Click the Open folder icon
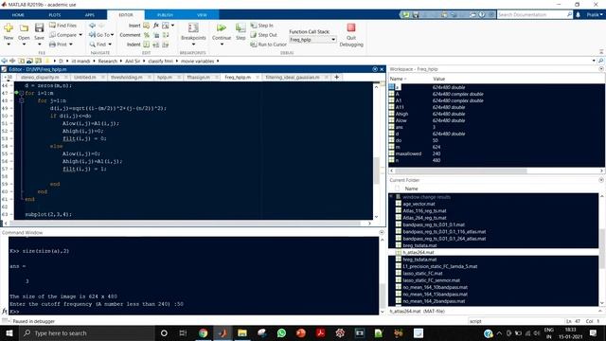The image size is (606, 341). pyautogui.click(x=24, y=28)
